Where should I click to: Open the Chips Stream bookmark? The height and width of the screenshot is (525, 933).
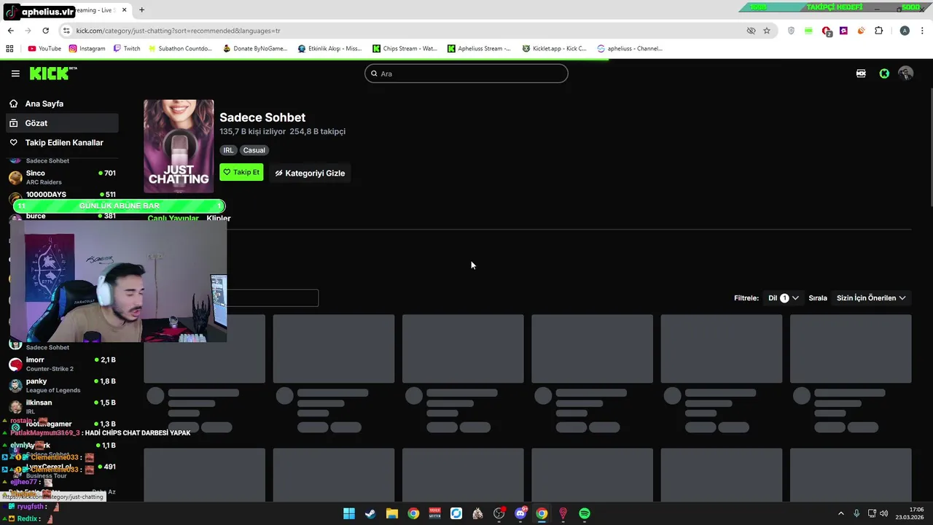[405, 49]
